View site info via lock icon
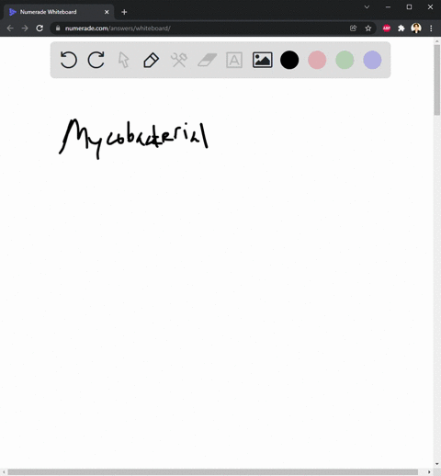 58,28
